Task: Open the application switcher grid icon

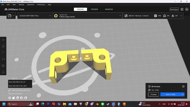Action: tap(182, 9)
